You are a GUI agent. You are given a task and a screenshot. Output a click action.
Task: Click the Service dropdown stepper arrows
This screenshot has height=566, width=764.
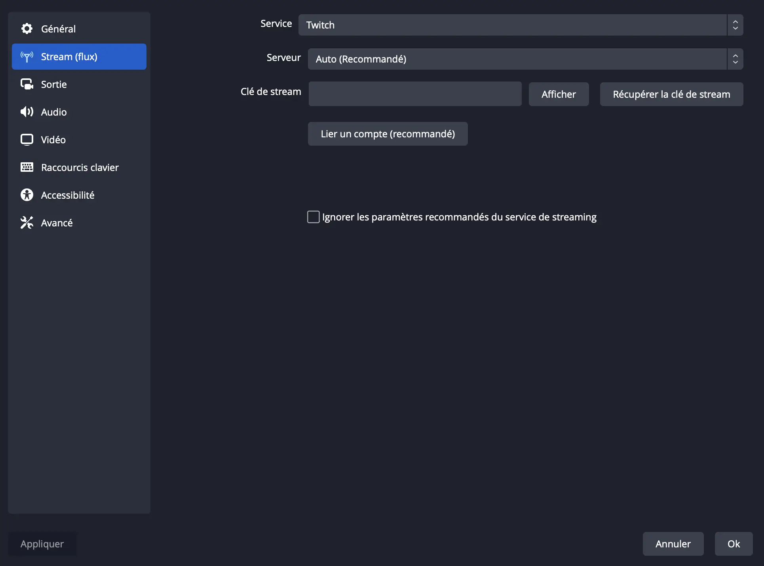(x=735, y=25)
